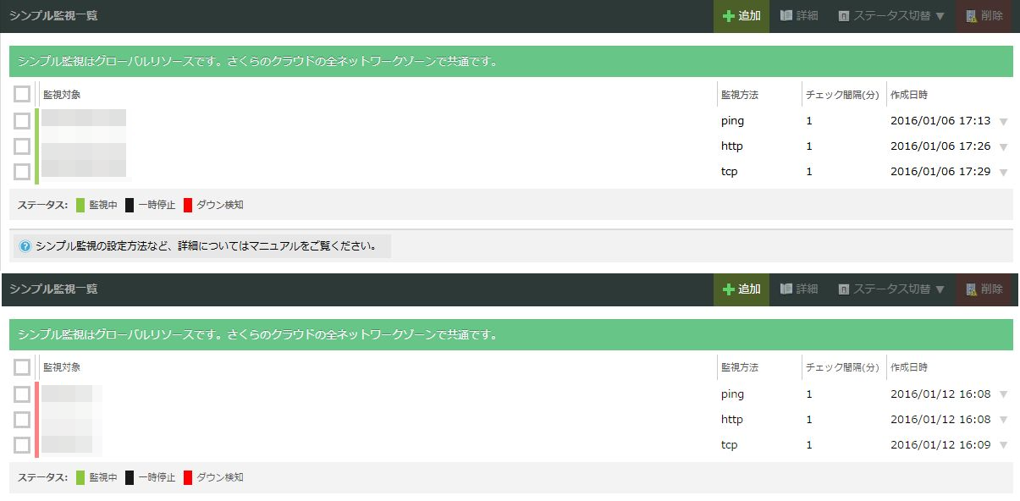Screen dimensions: 1020x501
Task: Click the 詳細 book icon in the lower toolbar
Action: (x=786, y=289)
